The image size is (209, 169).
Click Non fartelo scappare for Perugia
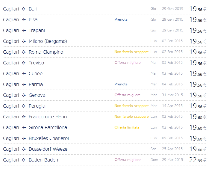coord(131,106)
